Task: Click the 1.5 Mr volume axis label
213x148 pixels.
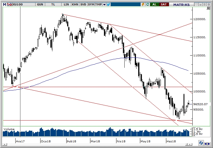Action: pos(198,129)
